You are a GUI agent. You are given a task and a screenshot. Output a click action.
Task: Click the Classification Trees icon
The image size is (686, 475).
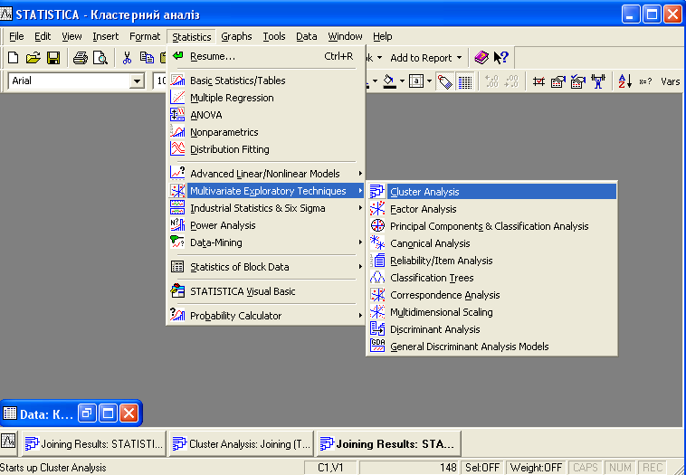coord(377,277)
